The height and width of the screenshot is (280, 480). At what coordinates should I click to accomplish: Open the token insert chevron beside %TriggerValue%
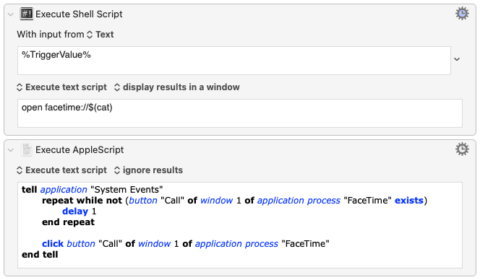457,59
